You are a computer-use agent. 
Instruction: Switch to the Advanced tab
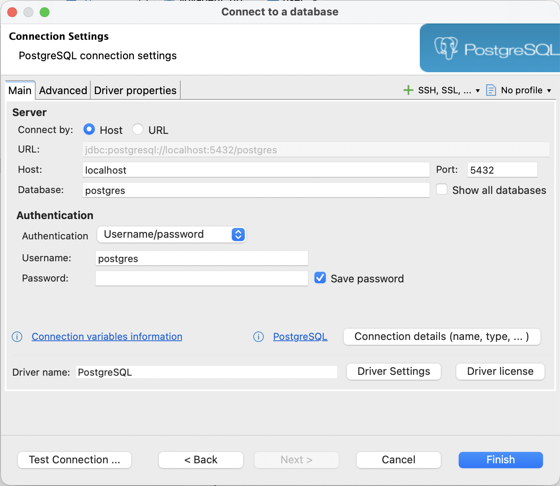63,90
